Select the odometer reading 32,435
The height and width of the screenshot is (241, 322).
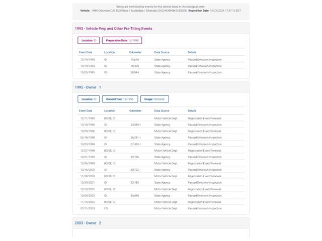(135, 182)
